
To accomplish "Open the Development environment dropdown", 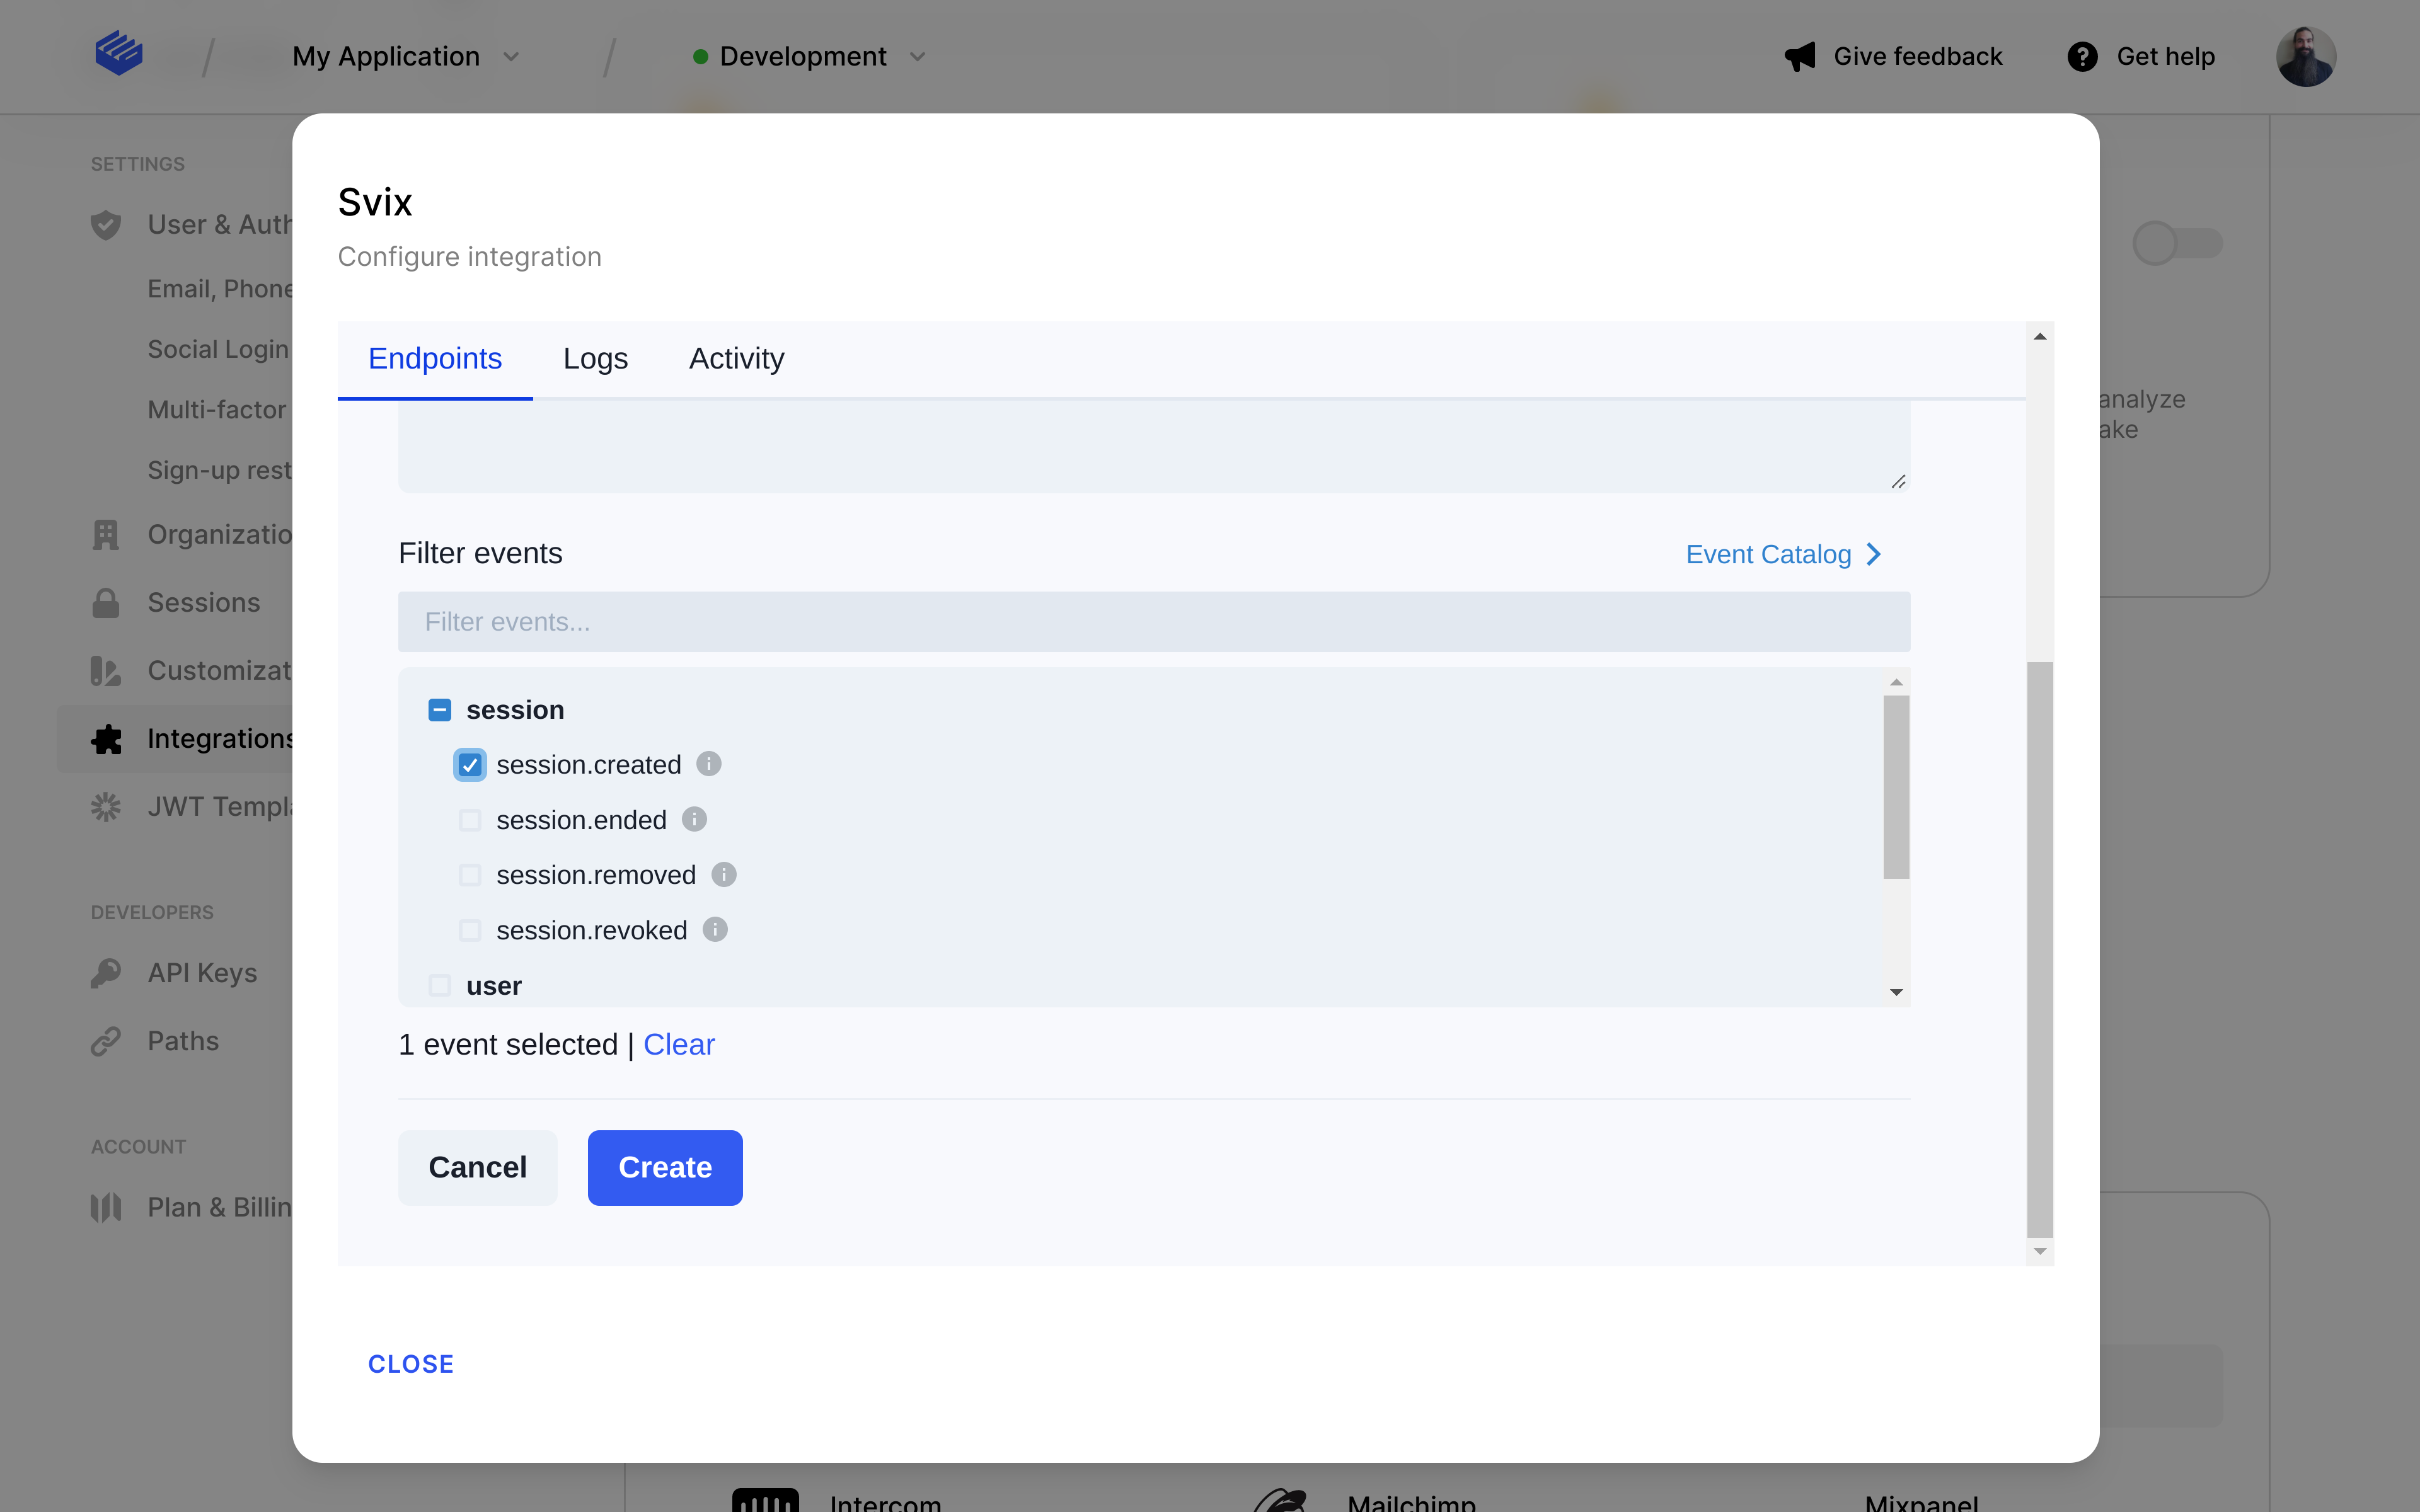I will coord(810,57).
